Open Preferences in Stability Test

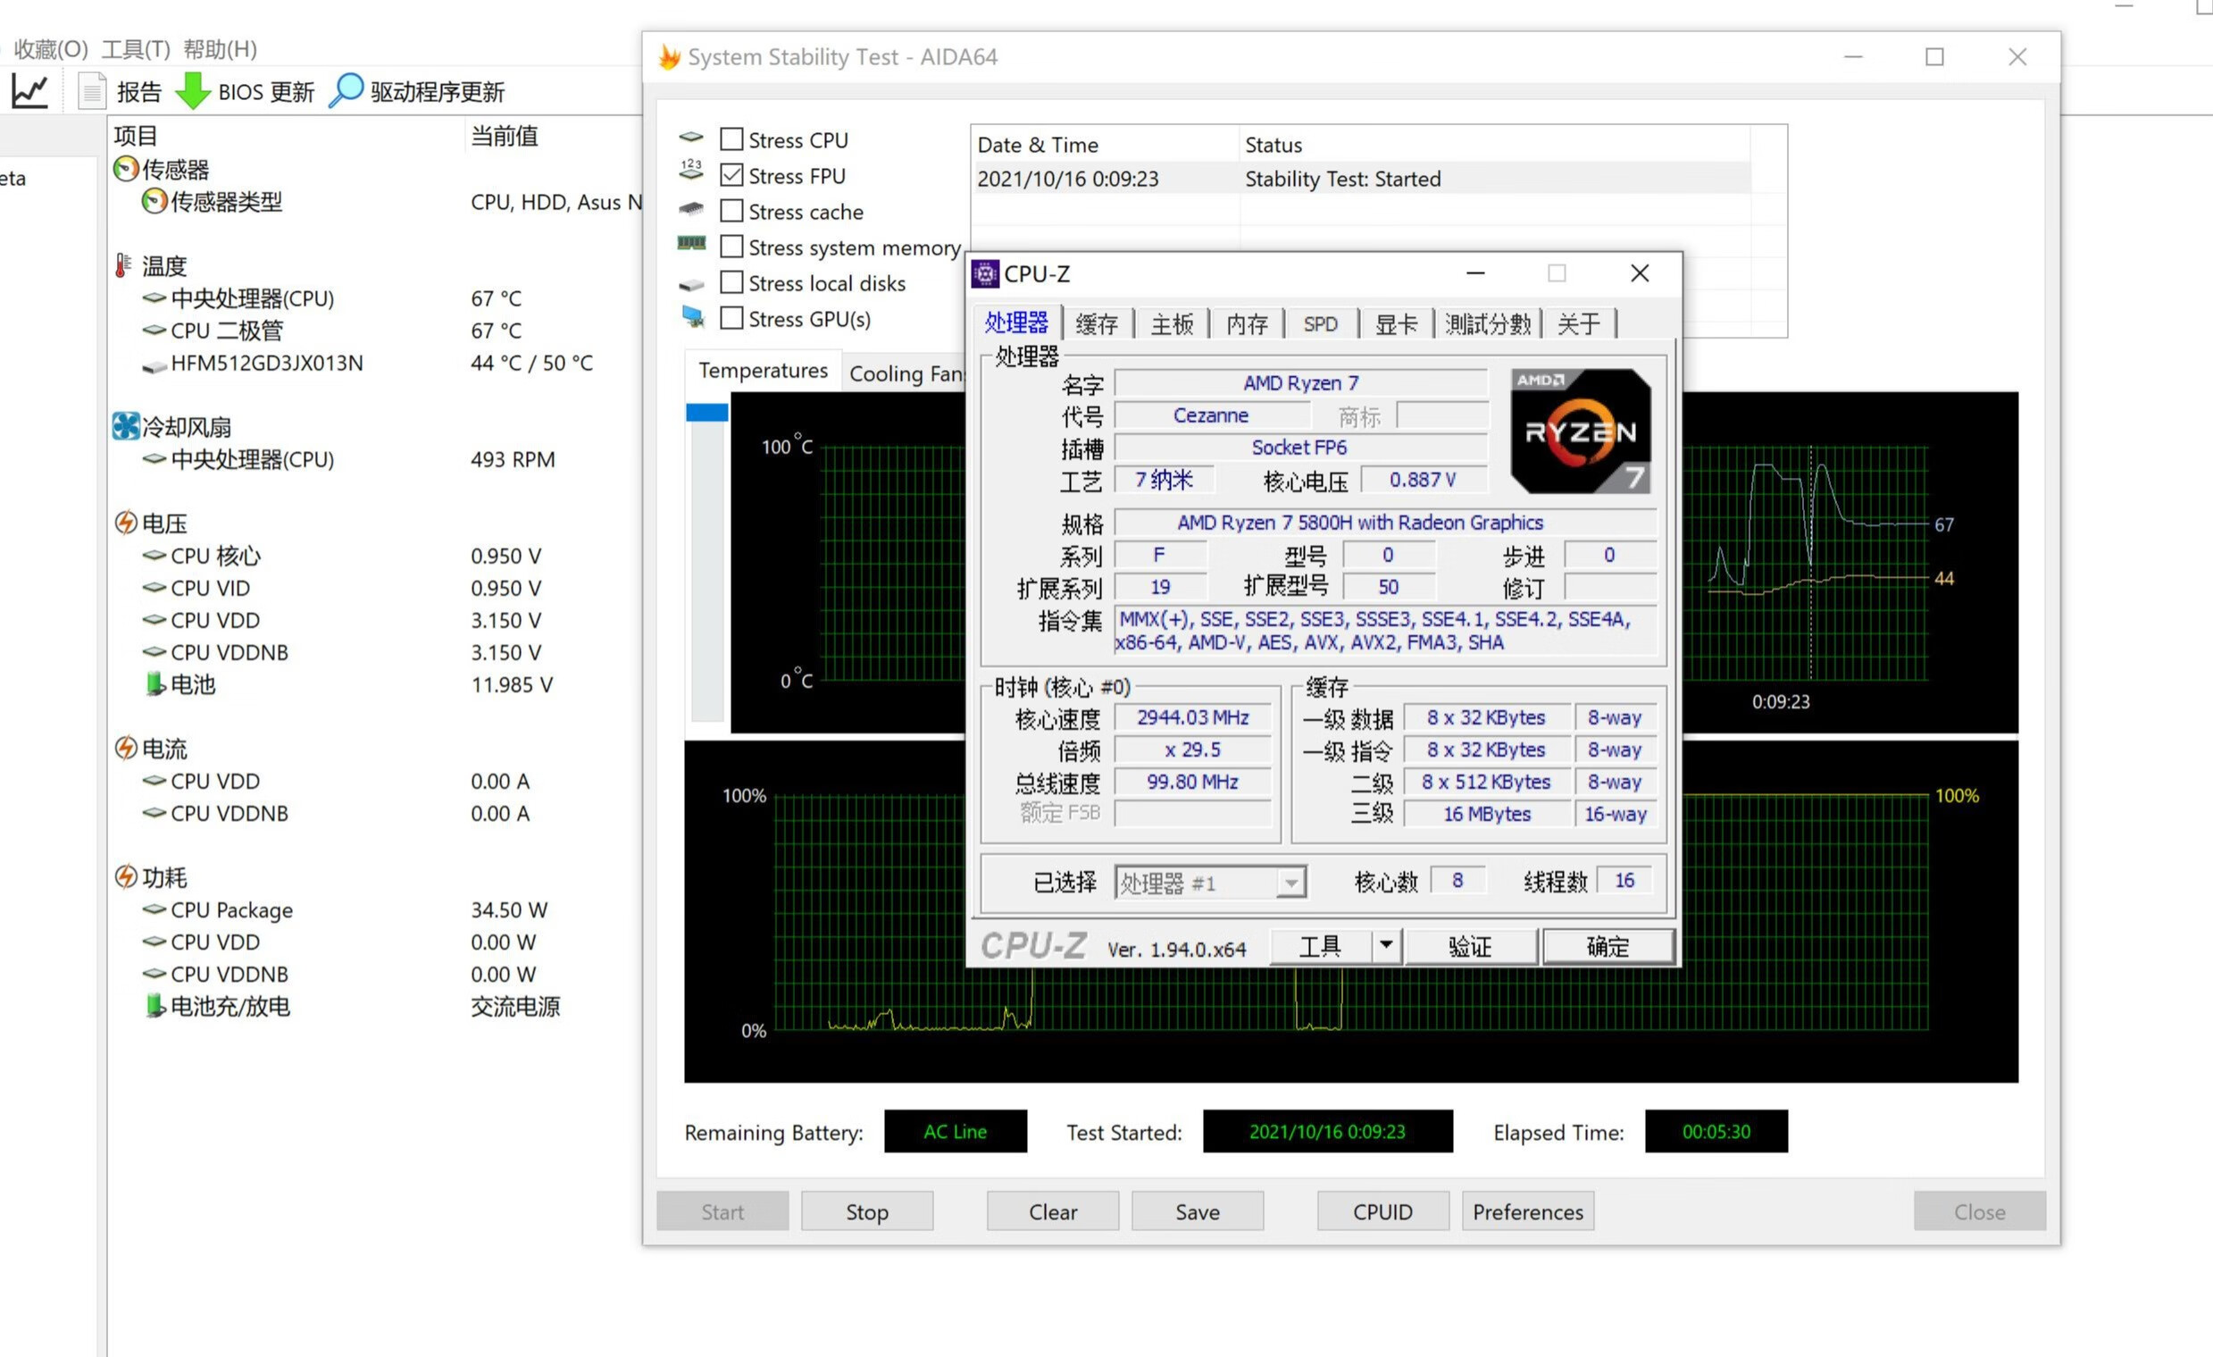tap(1528, 1211)
